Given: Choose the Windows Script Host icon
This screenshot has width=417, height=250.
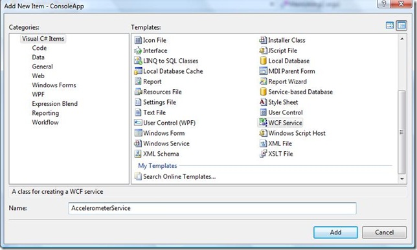Looking at the screenshot, I should click(x=263, y=133).
